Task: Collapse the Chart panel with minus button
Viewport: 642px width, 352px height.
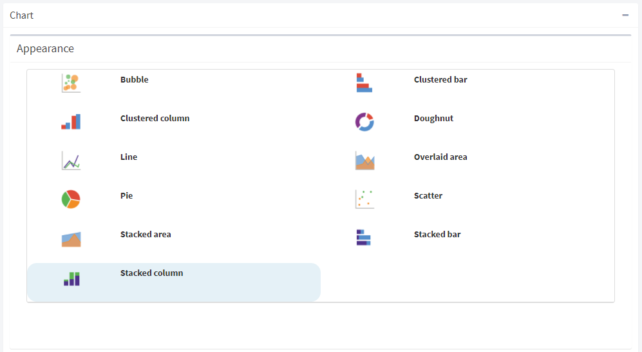Action: click(625, 15)
